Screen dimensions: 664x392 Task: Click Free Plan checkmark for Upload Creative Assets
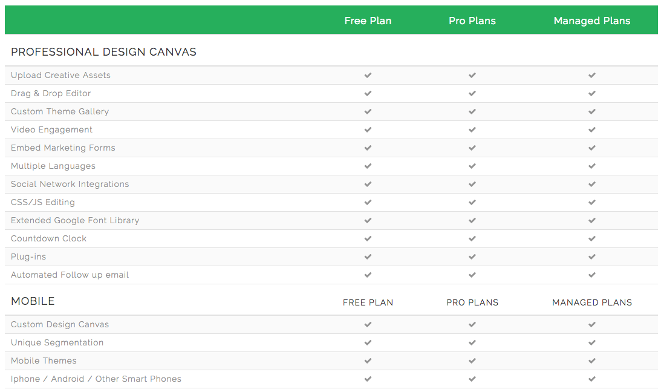368,76
